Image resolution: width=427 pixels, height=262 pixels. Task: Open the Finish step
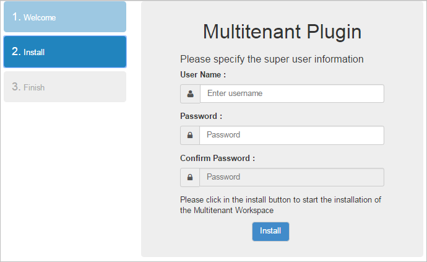[64, 87]
